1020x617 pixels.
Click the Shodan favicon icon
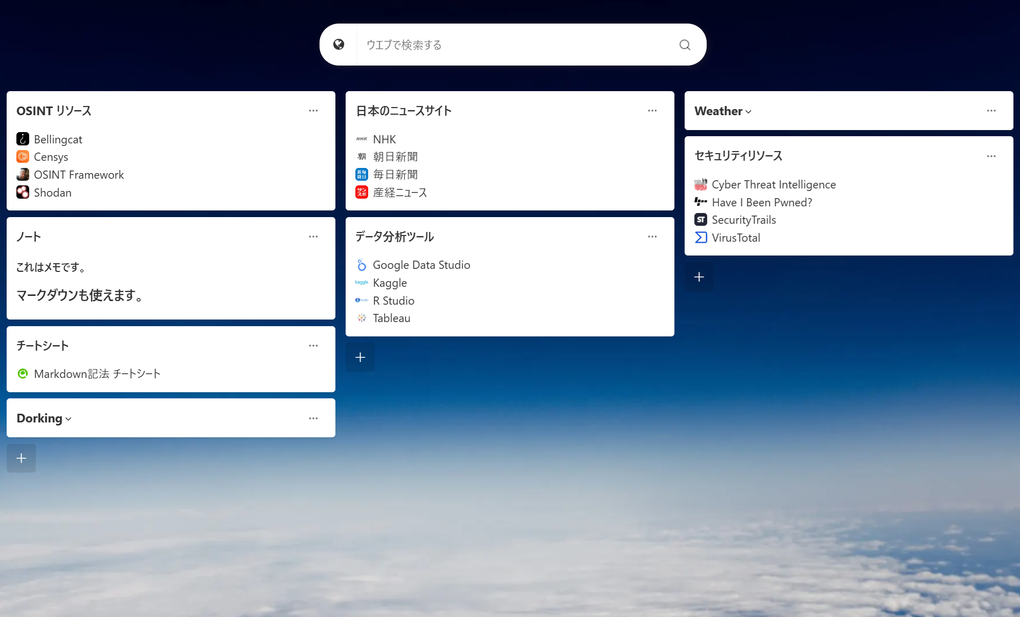[x=23, y=193]
